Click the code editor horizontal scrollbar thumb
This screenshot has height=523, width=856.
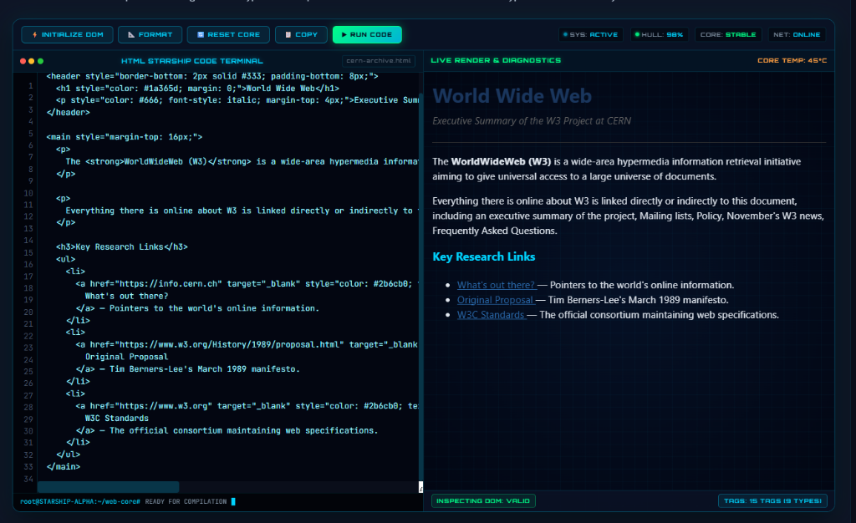point(108,486)
